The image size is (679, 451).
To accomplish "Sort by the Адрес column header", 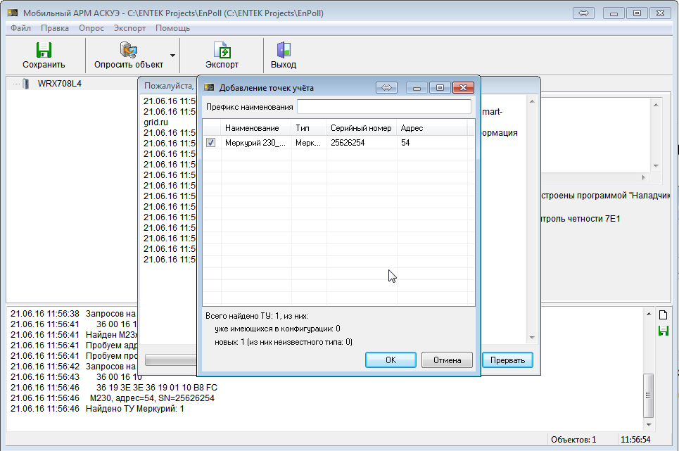I will point(432,128).
